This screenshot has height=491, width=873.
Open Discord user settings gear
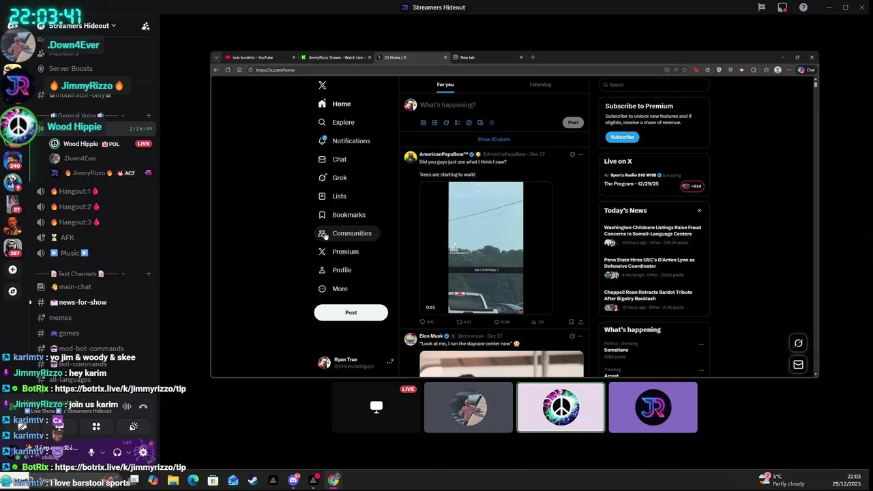coord(143,451)
